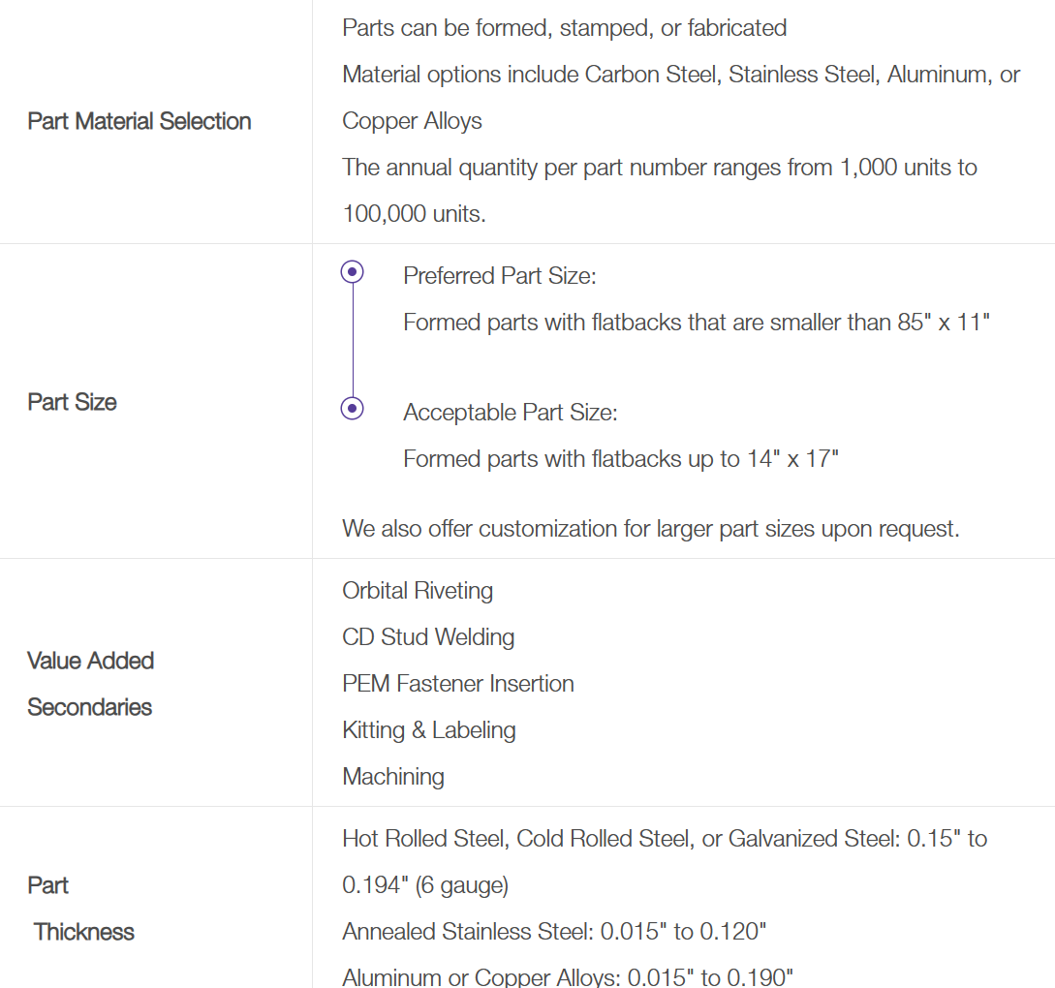Choose the Kitting & Labeling entry

(x=429, y=730)
